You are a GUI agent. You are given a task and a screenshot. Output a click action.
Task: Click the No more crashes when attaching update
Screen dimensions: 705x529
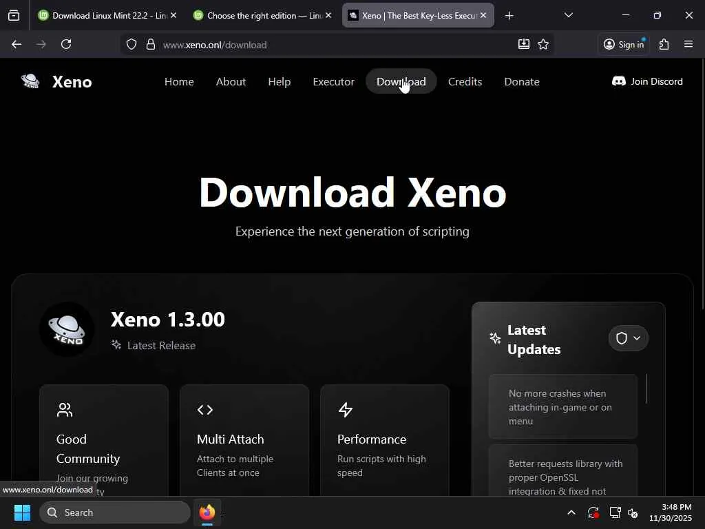tap(563, 406)
